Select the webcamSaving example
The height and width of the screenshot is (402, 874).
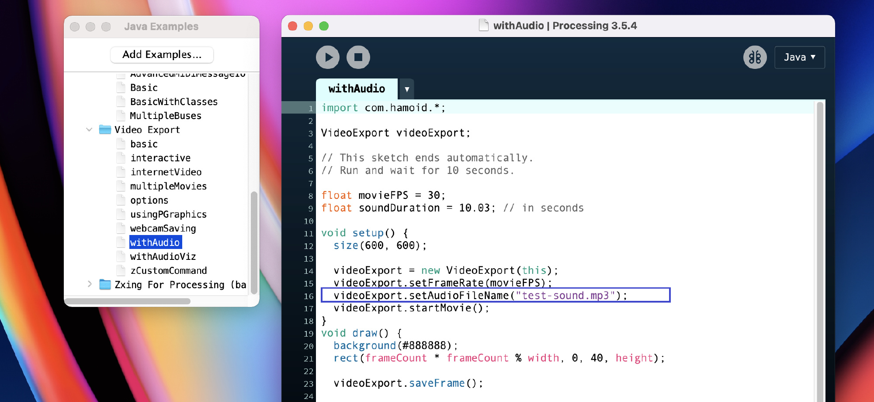(163, 228)
